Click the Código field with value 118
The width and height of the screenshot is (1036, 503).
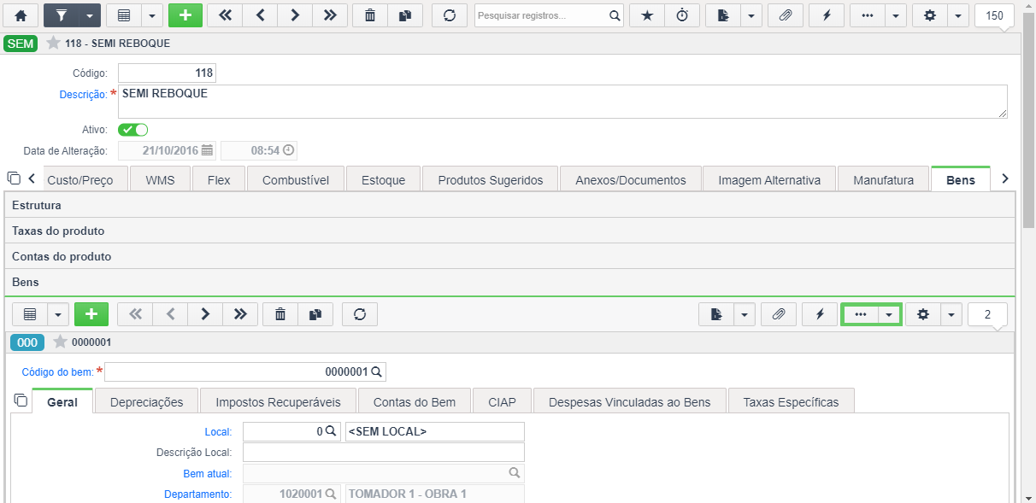click(x=167, y=73)
